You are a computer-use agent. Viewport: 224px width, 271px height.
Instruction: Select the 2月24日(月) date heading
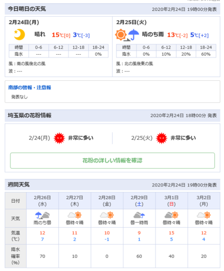pos(24,22)
